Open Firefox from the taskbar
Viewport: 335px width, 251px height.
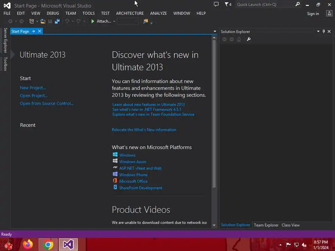(x=28, y=244)
